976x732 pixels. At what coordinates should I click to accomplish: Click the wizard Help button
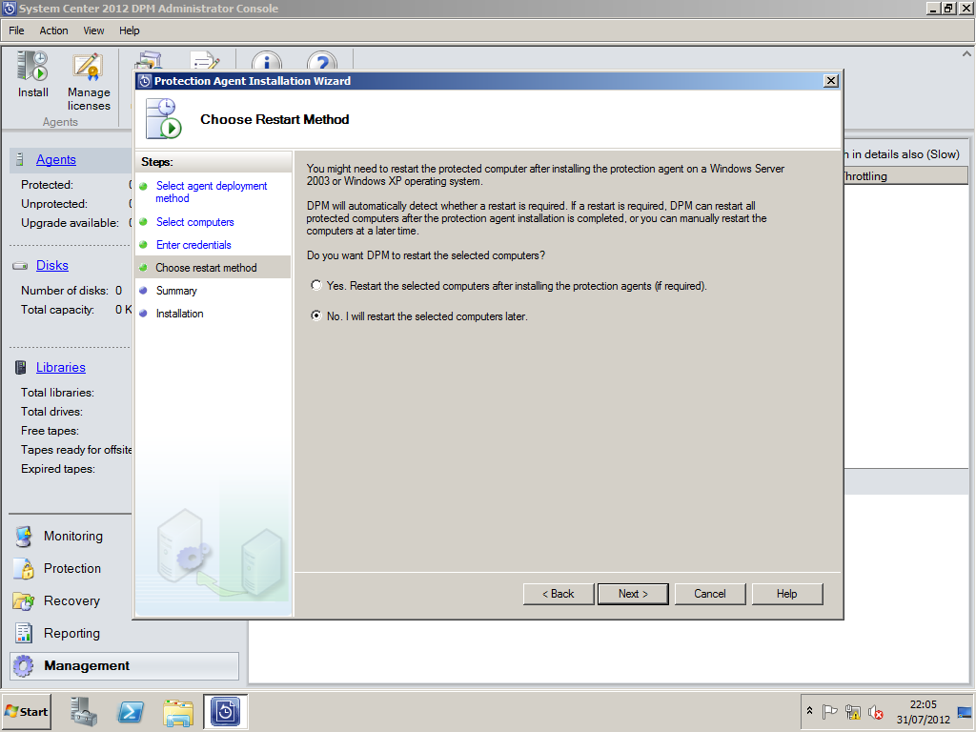[786, 594]
